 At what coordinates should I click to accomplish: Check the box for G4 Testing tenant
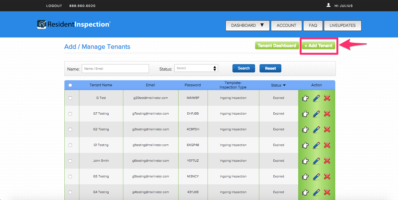(70, 192)
